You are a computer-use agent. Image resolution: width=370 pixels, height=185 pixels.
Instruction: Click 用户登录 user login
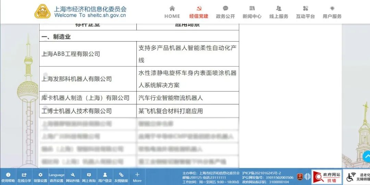tap(105, 177)
